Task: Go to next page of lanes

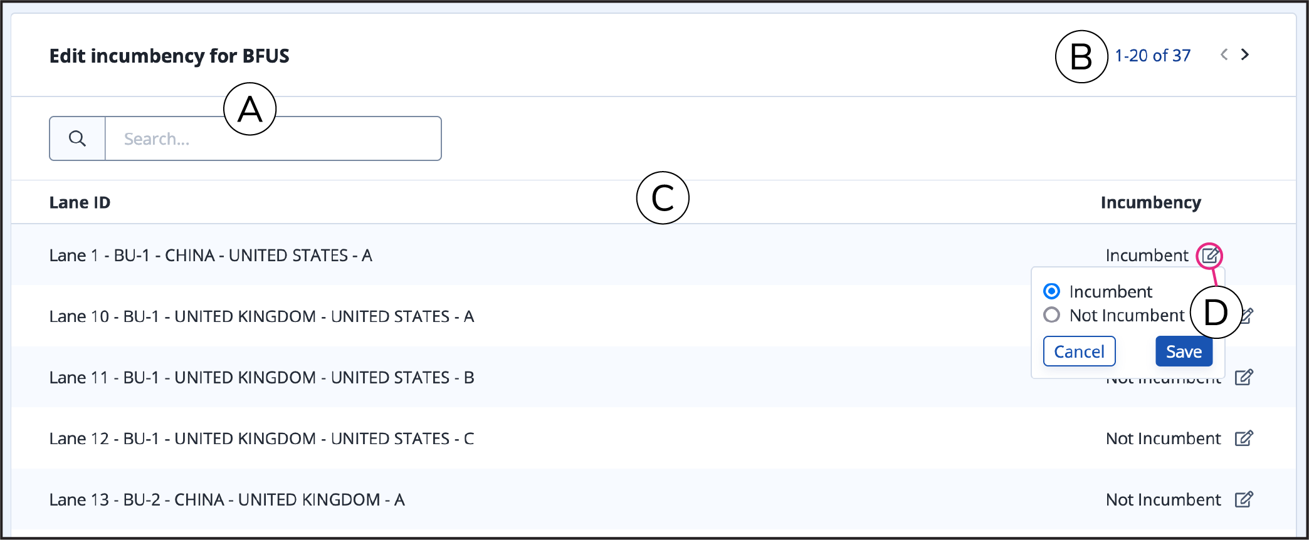Action: point(1245,55)
